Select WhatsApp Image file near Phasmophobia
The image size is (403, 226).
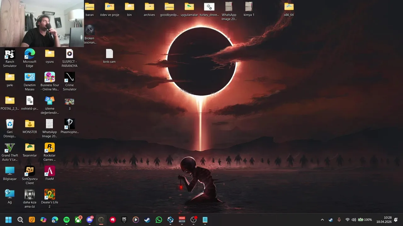(50, 128)
